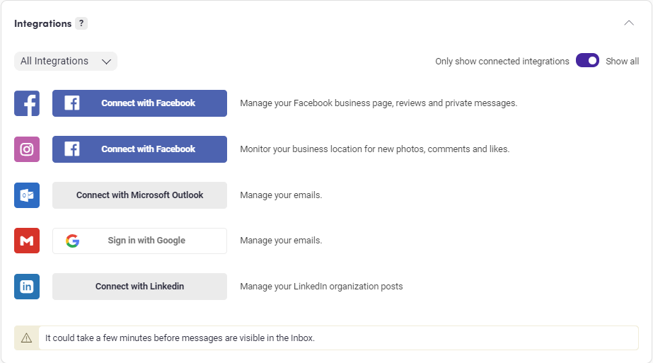Toggle the show connected integrations switch
The image size is (653, 363).
click(x=587, y=61)
